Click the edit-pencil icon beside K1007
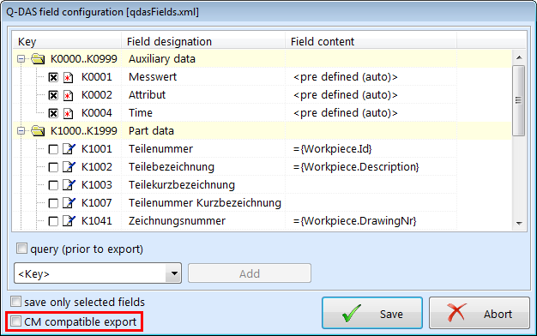This screenshot has width=537, height=336. click(x=69, y=203)
